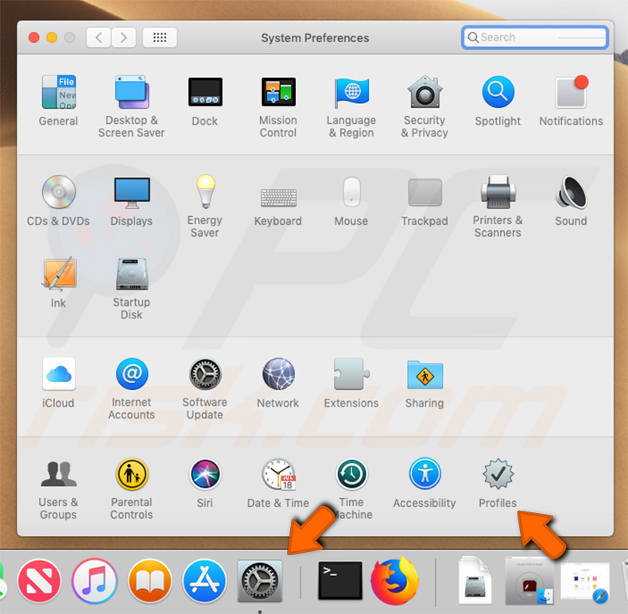Open the disk image document stack in Dock

475,580
